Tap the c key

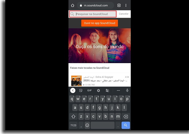[x=93, y=117]
